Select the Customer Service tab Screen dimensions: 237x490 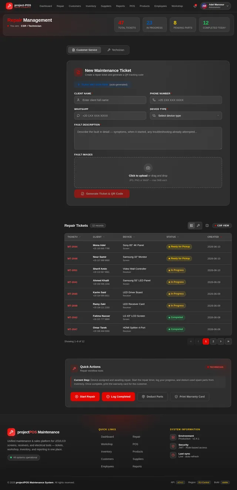pyautogui.click(x=84, y=50)
